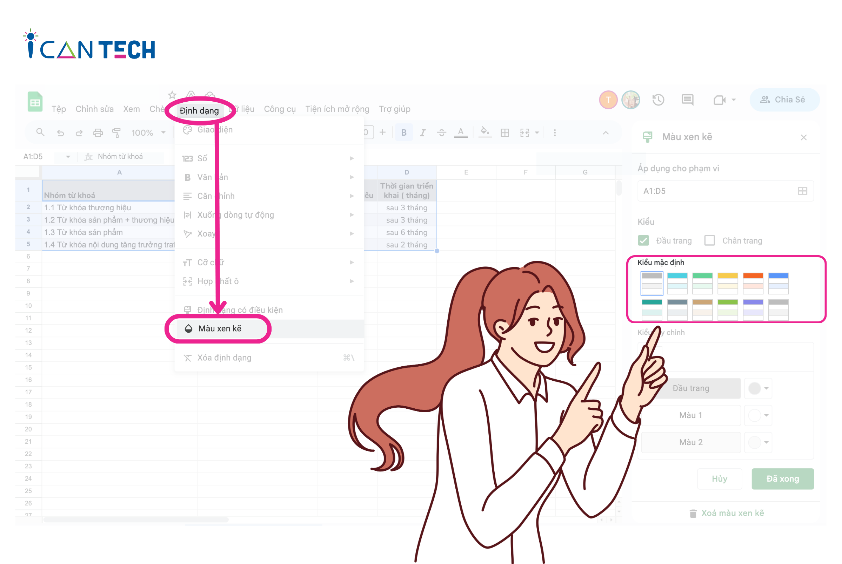The image size is (842, 564).
Task: Select Màu xen kẽ menu entry
Action: click(x=270, y=328)
